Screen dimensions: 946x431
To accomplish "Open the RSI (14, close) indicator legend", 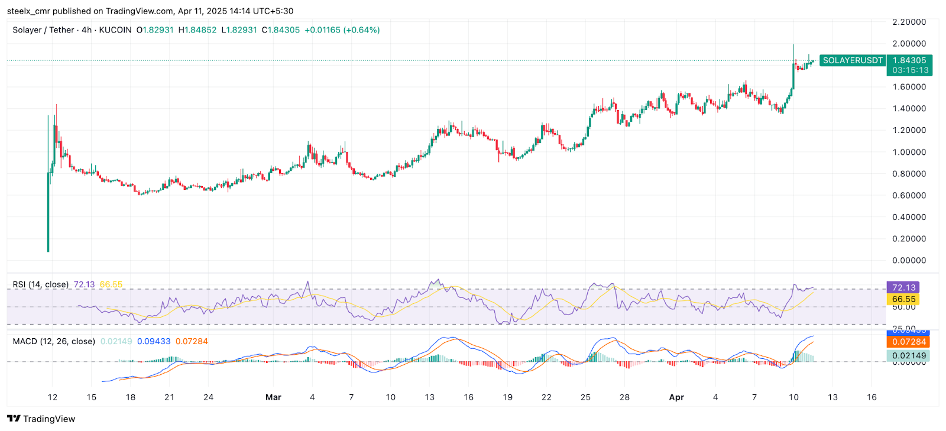I will pos(40,284).
